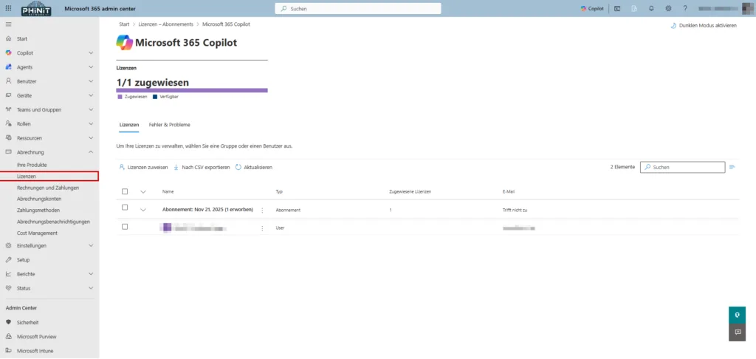Image resolution: width=756 pixels, height=359 pixels.
Task: Open more actions for Abonnement row
Action: tap(262, 211)
